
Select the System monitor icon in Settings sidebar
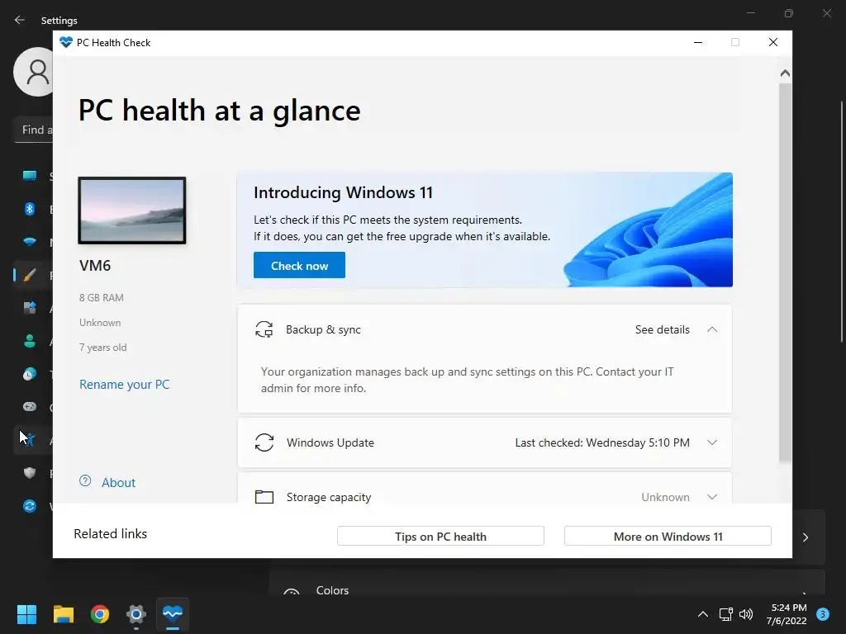tap(30, 175)
